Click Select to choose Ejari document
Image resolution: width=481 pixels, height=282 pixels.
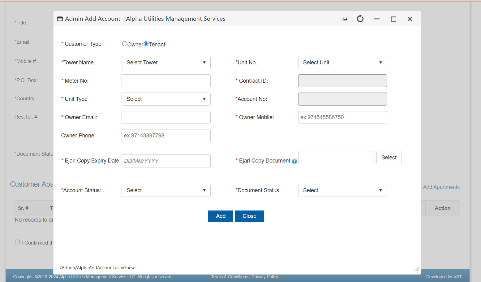(x=389, y=158)
